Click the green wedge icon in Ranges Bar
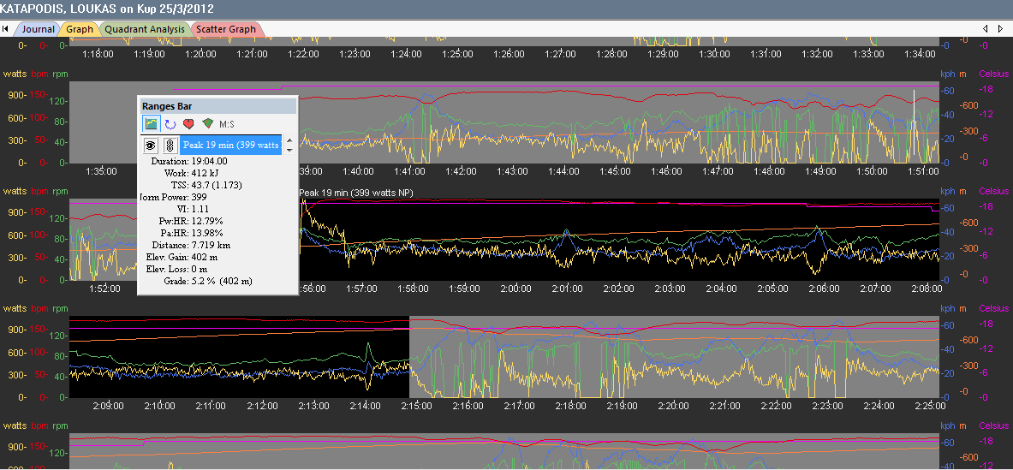 207,124
